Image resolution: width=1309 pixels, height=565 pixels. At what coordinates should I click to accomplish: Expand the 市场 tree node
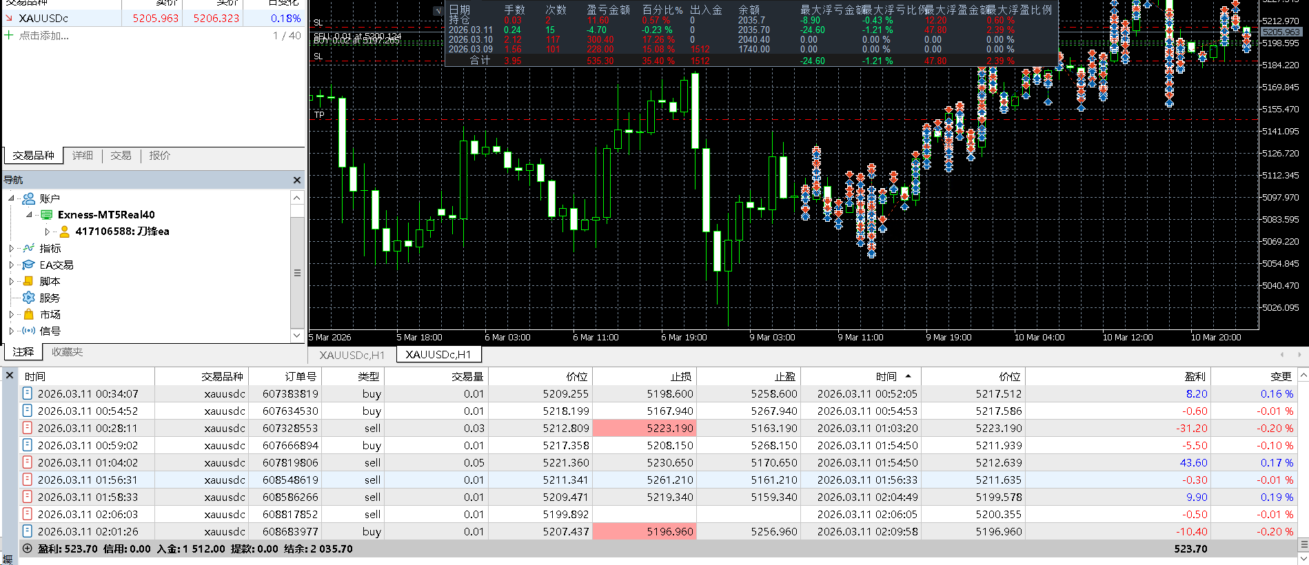click(12, 314)
